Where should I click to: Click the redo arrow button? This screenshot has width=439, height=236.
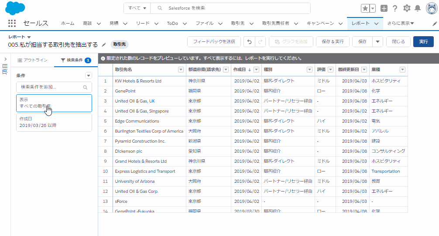pyautogui.click(x=260, y=42)
